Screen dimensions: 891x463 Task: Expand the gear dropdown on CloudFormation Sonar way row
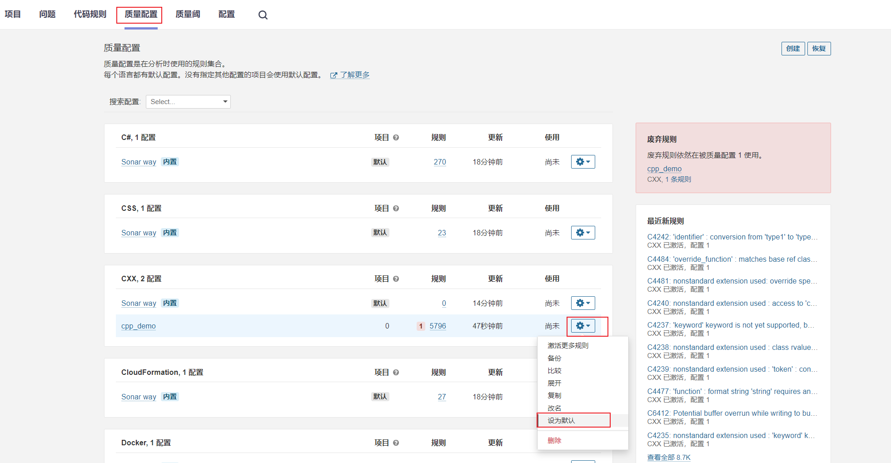583,396
